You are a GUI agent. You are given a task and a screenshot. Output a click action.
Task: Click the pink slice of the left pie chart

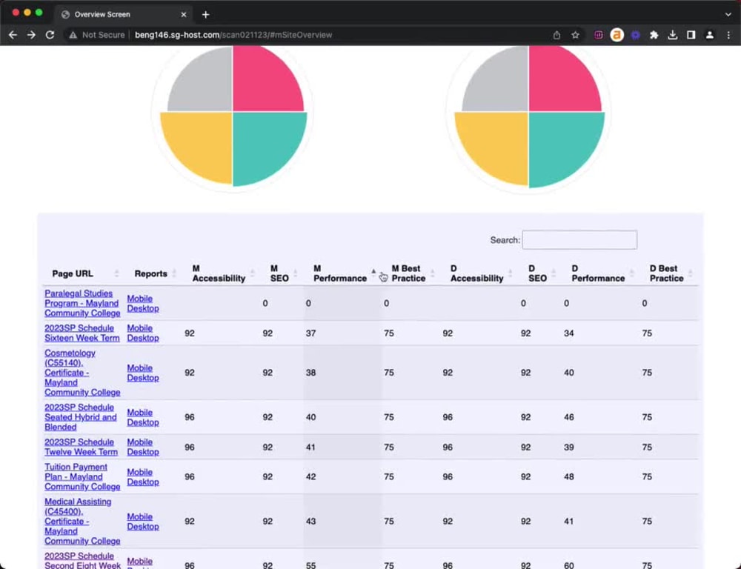coord(267,80)
